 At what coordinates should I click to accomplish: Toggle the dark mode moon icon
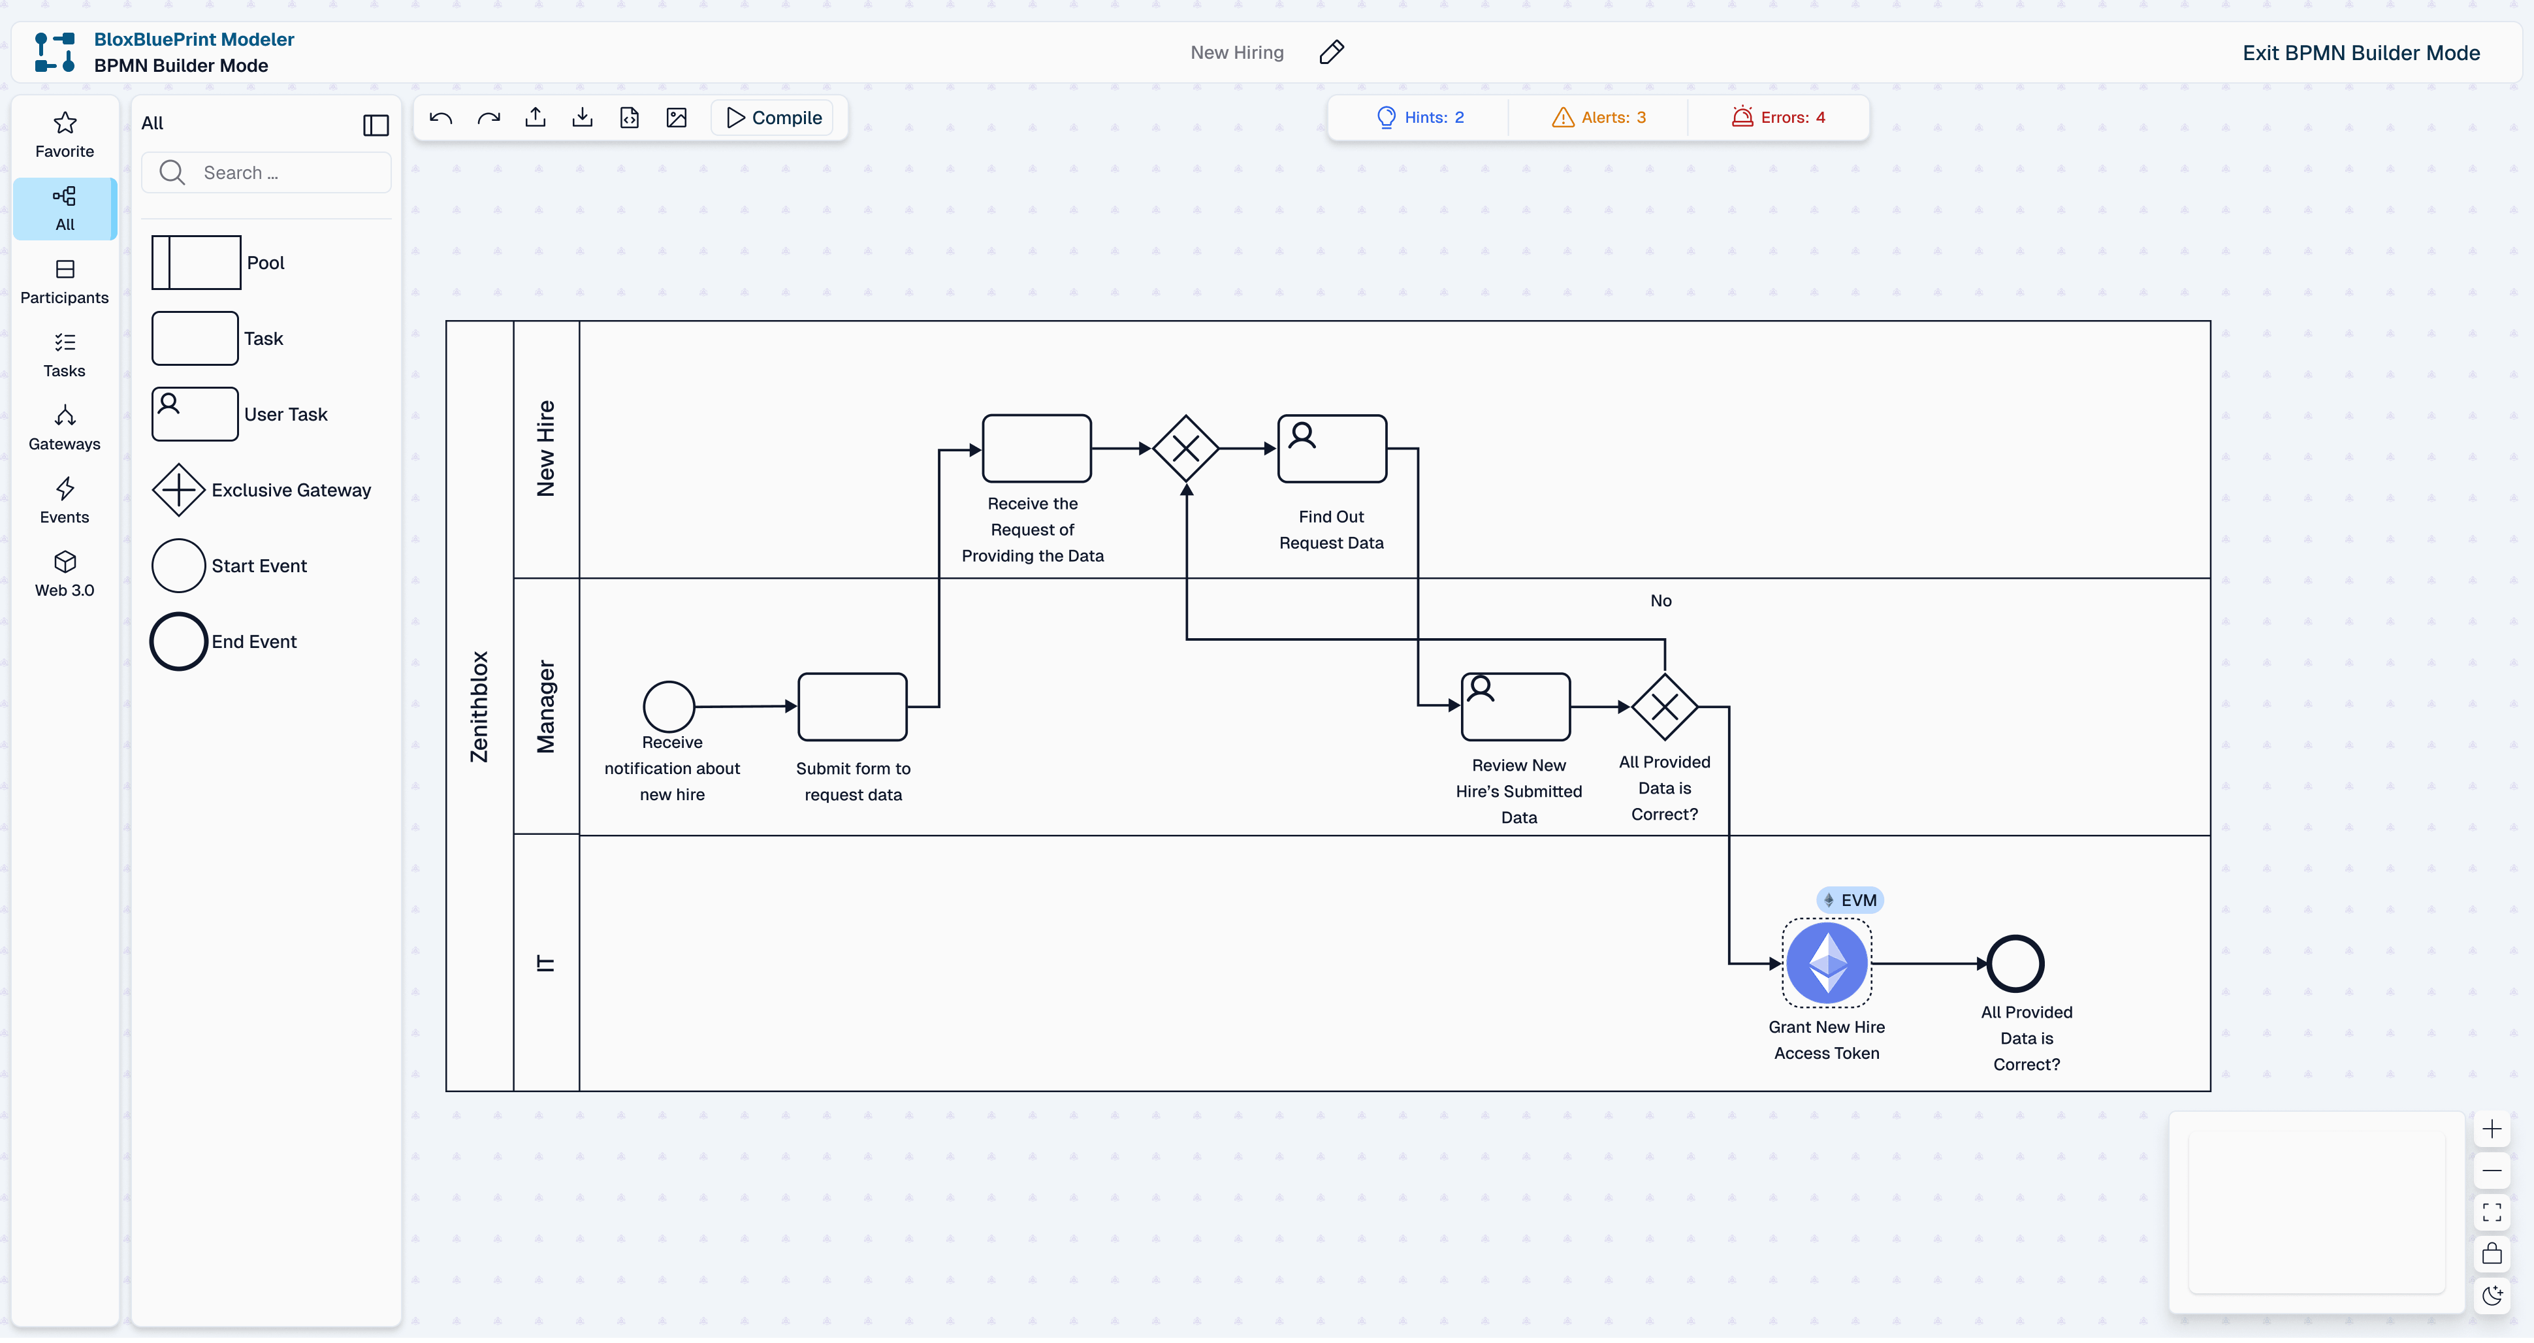pos(2491,1296)
